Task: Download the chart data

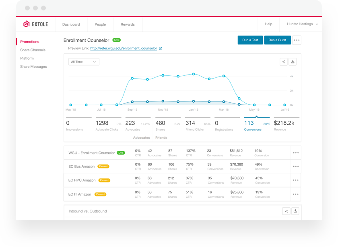Action: [293, 62]
